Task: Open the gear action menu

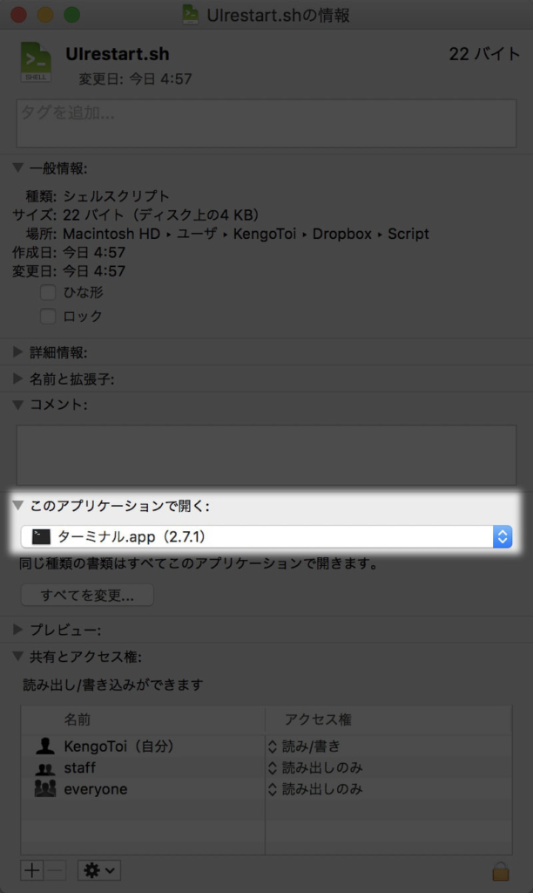Action: point(99,870)
